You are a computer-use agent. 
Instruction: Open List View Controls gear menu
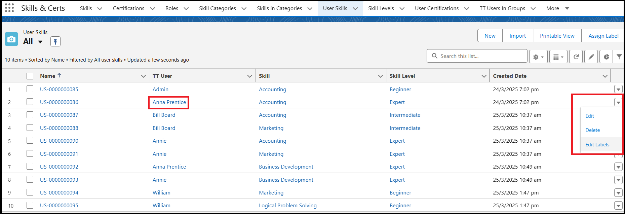tap(538, 57)
